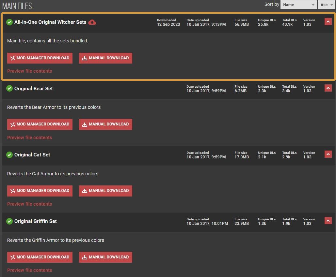The width and height of the screenshot is (336, 277).
Task: Click the 'Reverts the Griffin Armor' description
Action: 56,240
